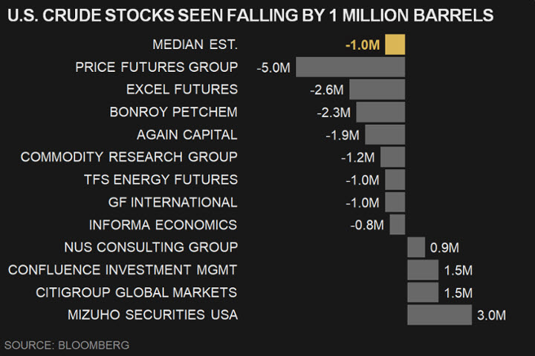Click the Citigroup Global Markets bar

click(423, 292)
